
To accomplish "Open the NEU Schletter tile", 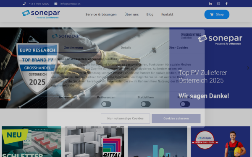I will [31, 142].
